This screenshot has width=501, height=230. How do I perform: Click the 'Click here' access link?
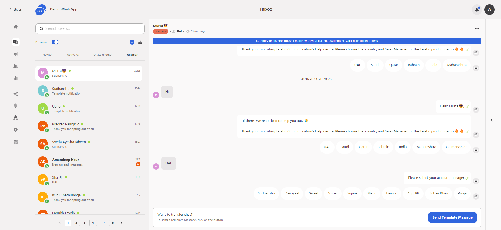pos(352,41)
